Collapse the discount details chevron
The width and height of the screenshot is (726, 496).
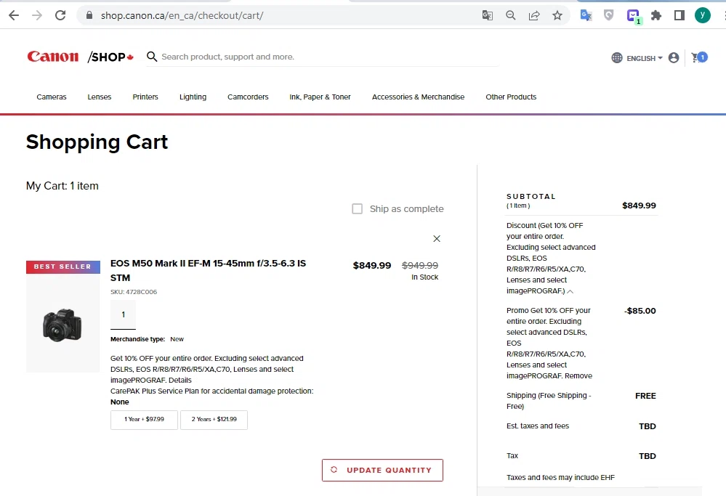click(x=570, y=291)
